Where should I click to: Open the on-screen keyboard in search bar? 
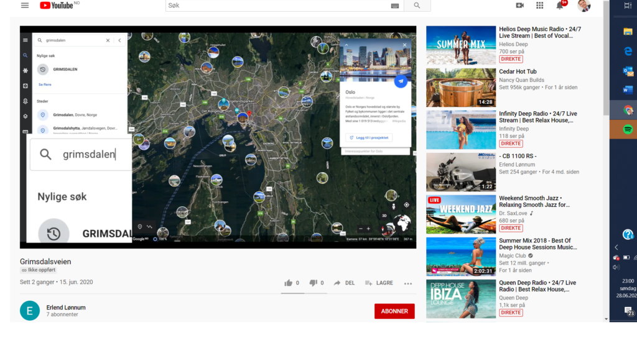[395, 6]
